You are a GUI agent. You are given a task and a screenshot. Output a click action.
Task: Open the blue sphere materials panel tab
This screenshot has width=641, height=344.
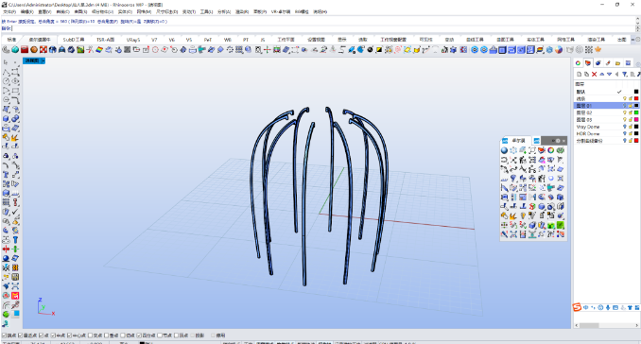tap(598, 63)
